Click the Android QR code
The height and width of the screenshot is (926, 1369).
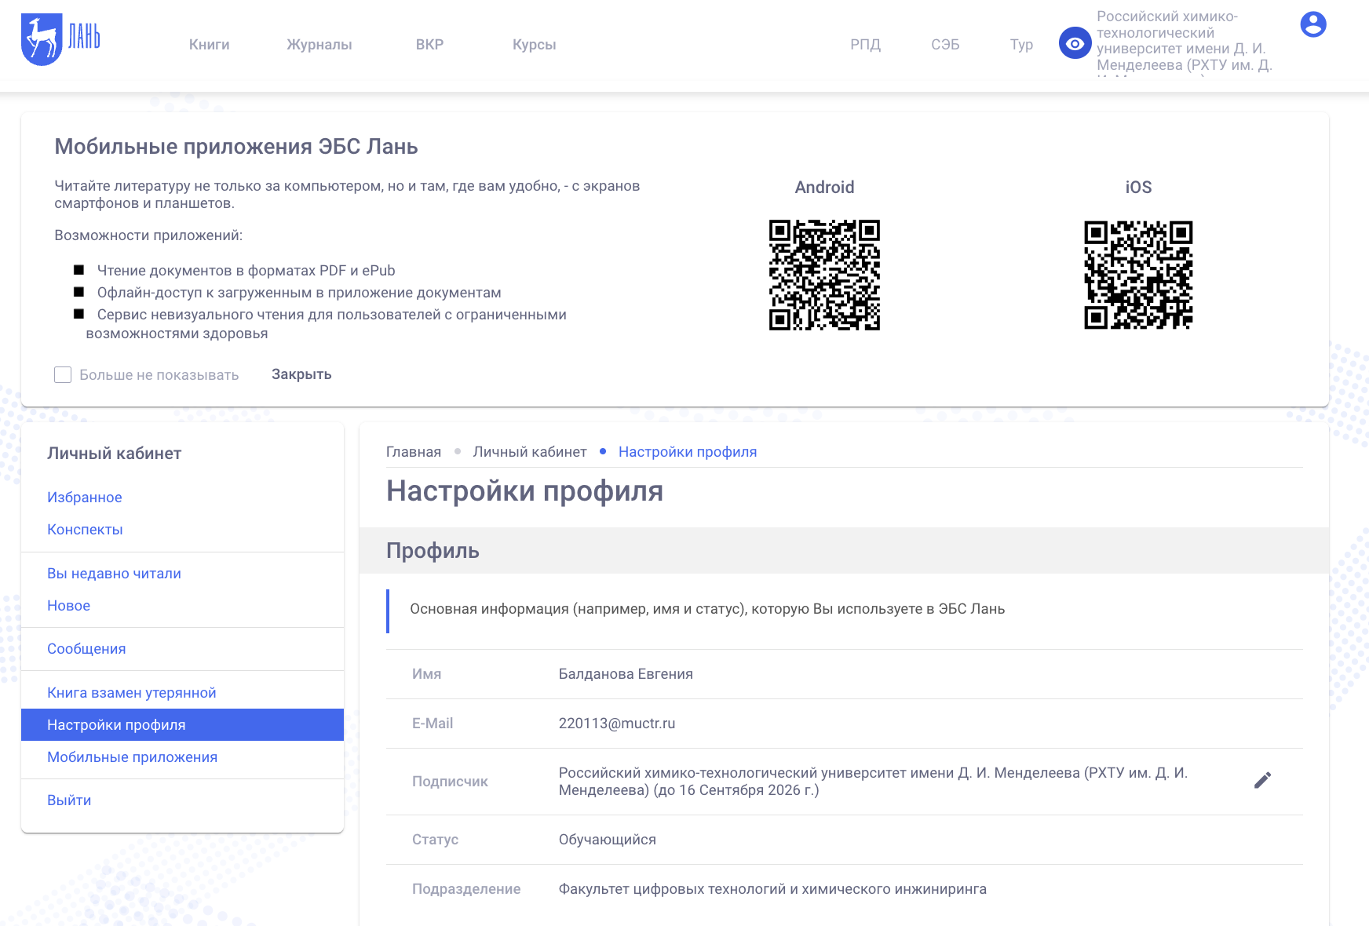coord(824,275)
